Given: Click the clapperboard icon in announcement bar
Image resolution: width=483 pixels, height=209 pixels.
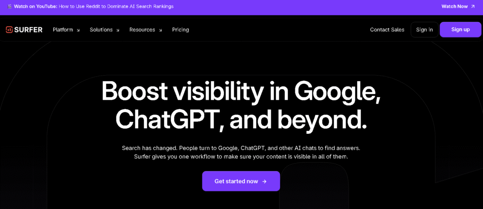Looking at the screenshot, I should tap(9, 7).
